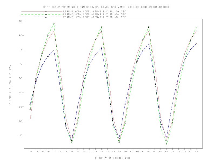Image resolution: width=214 pixels, height=165 pixels.
Task: Click the x-axis tick label 24
Action: tap(78, 152)
